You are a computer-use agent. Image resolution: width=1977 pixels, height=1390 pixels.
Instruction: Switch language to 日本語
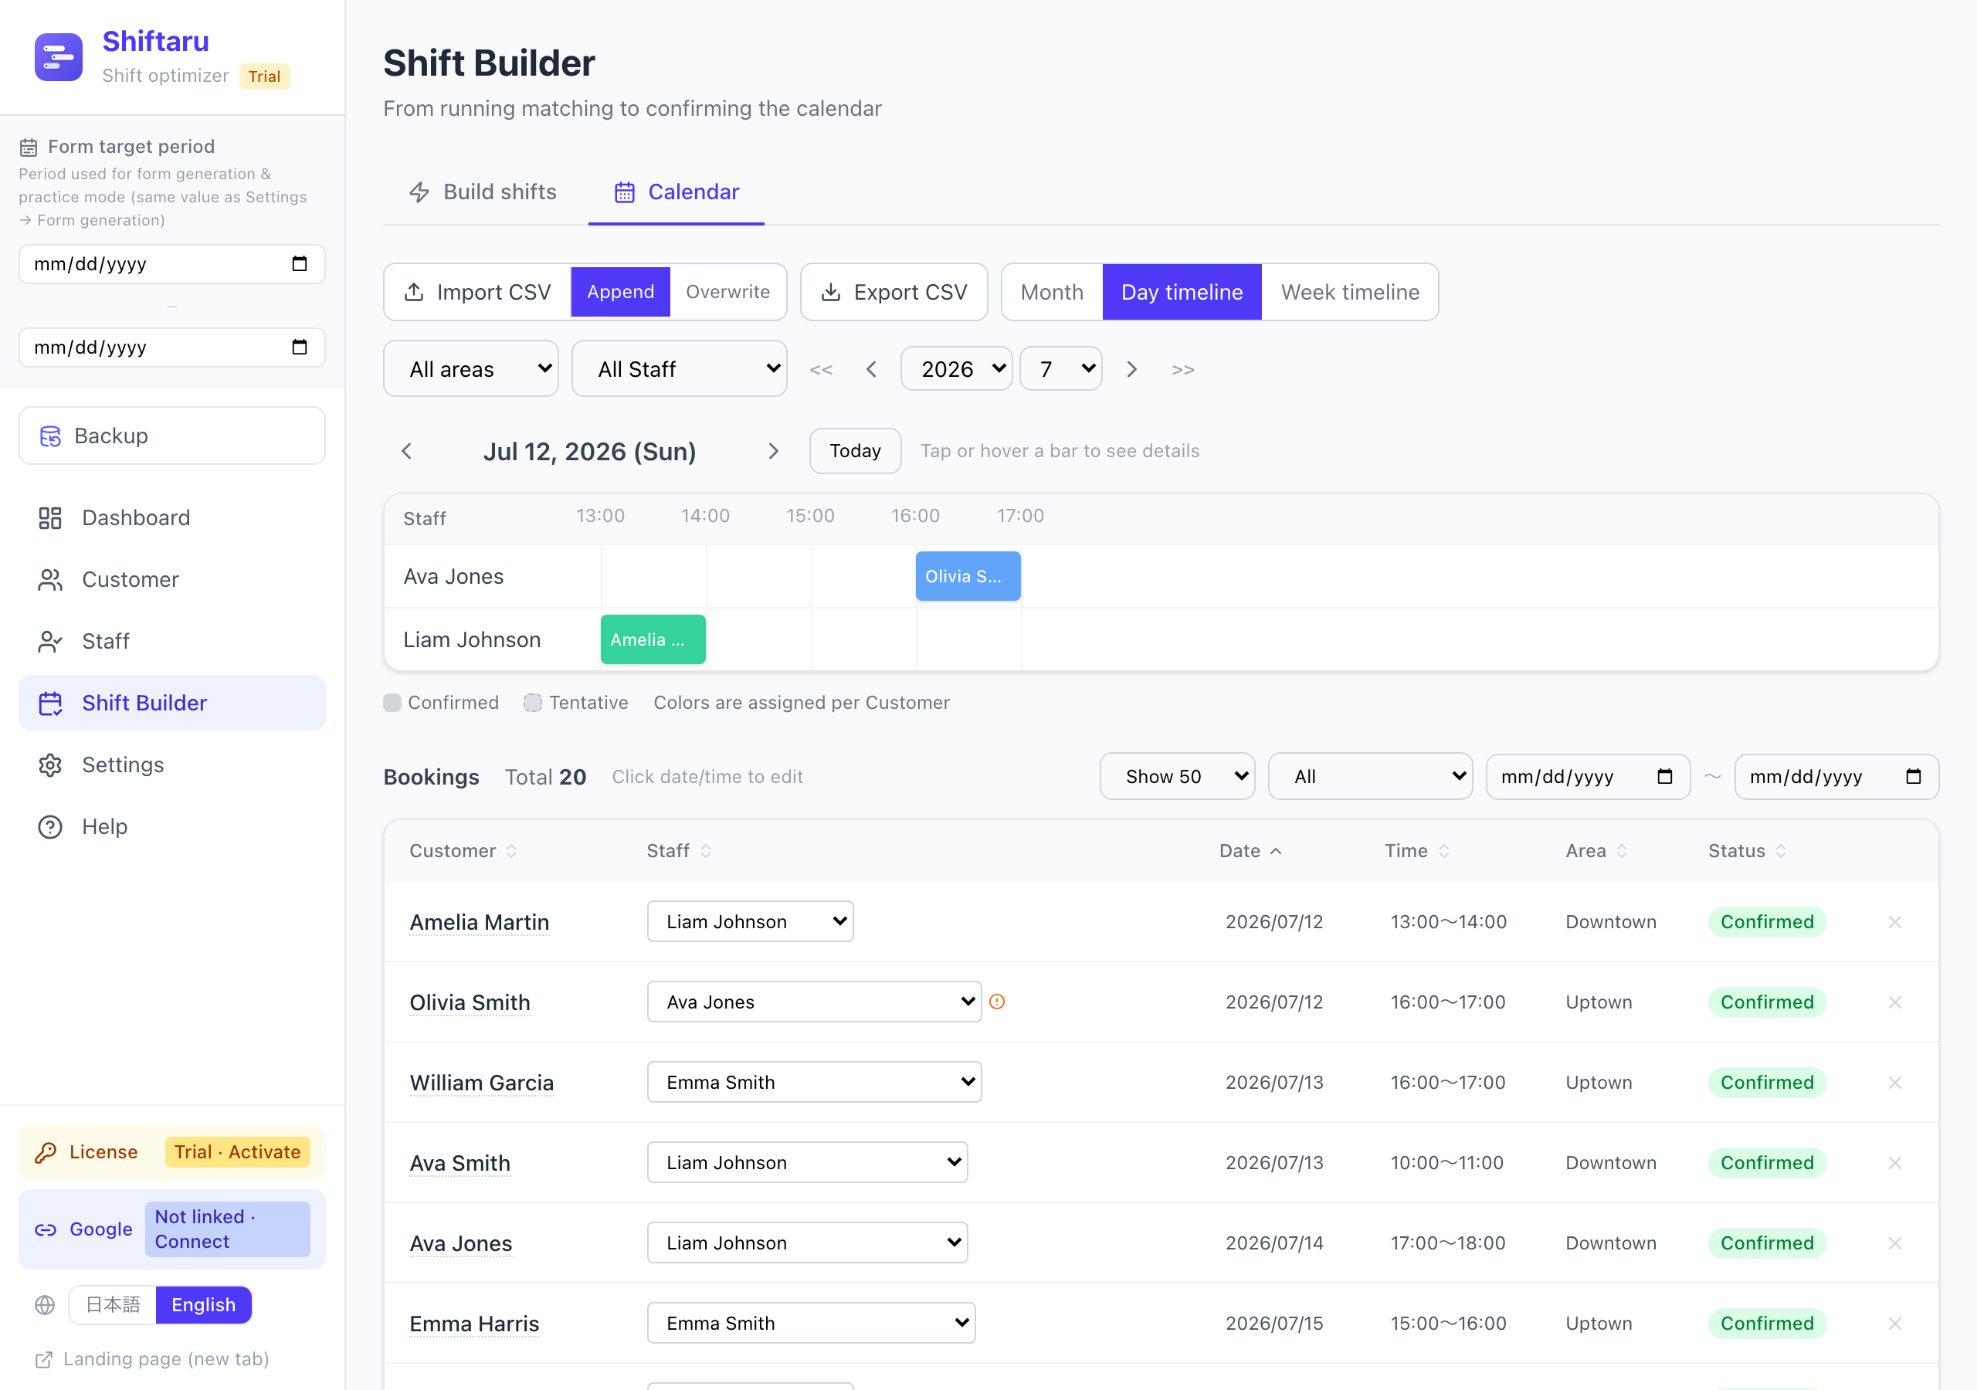pyautogui.click(x=113, y=1305)
